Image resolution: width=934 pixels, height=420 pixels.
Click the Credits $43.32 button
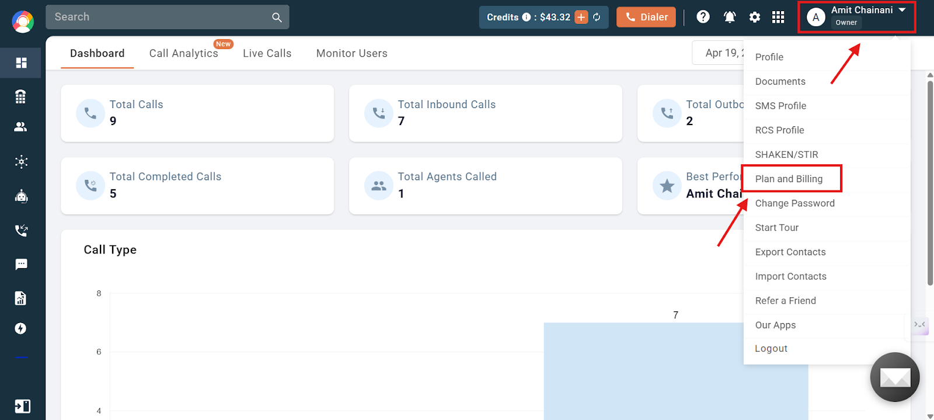543,17
